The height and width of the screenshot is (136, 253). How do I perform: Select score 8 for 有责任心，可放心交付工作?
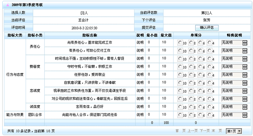[191, 50]
